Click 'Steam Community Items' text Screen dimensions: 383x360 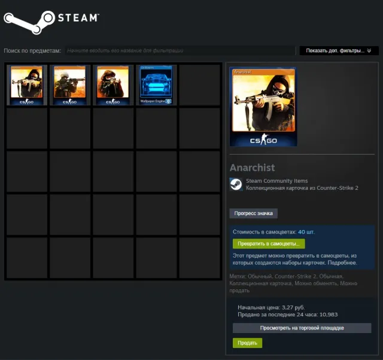pos(276,181)
